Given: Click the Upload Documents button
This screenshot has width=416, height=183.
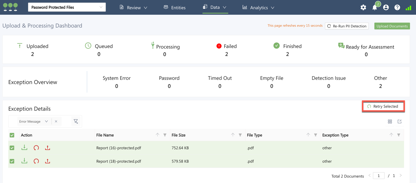Looking at the screenshot, I should pyautogui.click(x=392, y=26).
